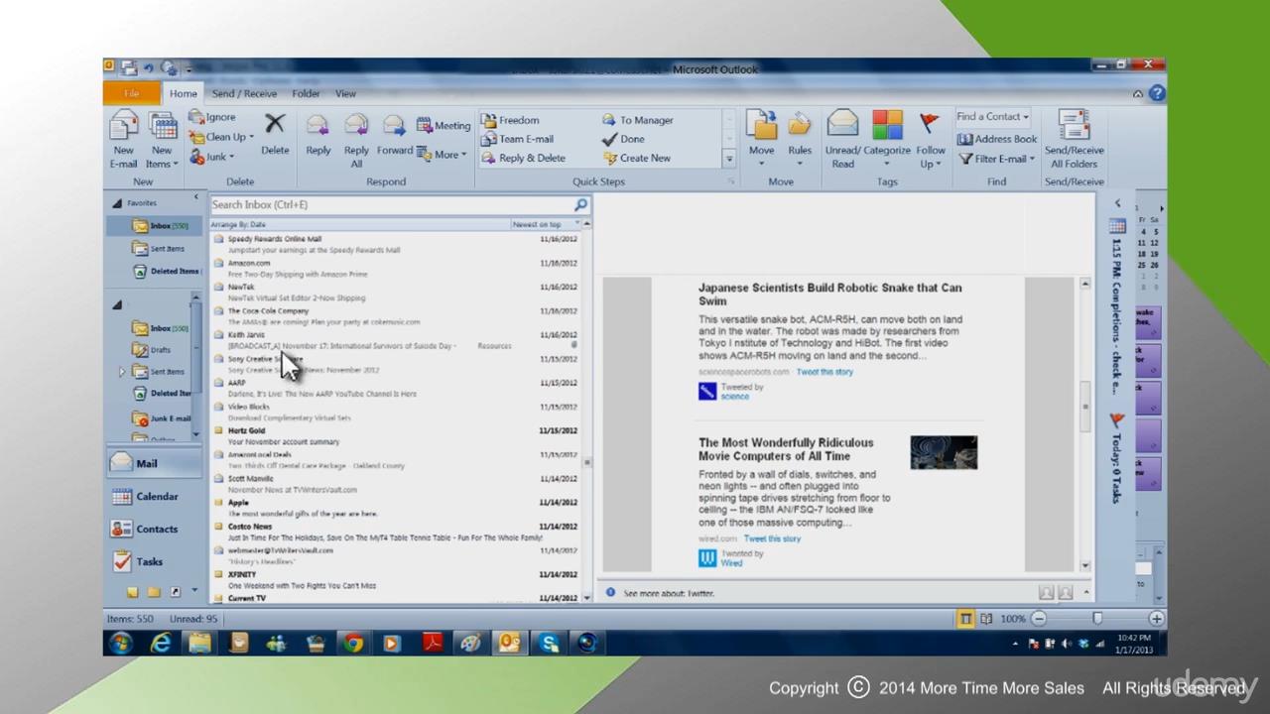The height and width of the screenshot is (714, 1270).
Task: Click the New E-mail icon
Action: (123, 139)
